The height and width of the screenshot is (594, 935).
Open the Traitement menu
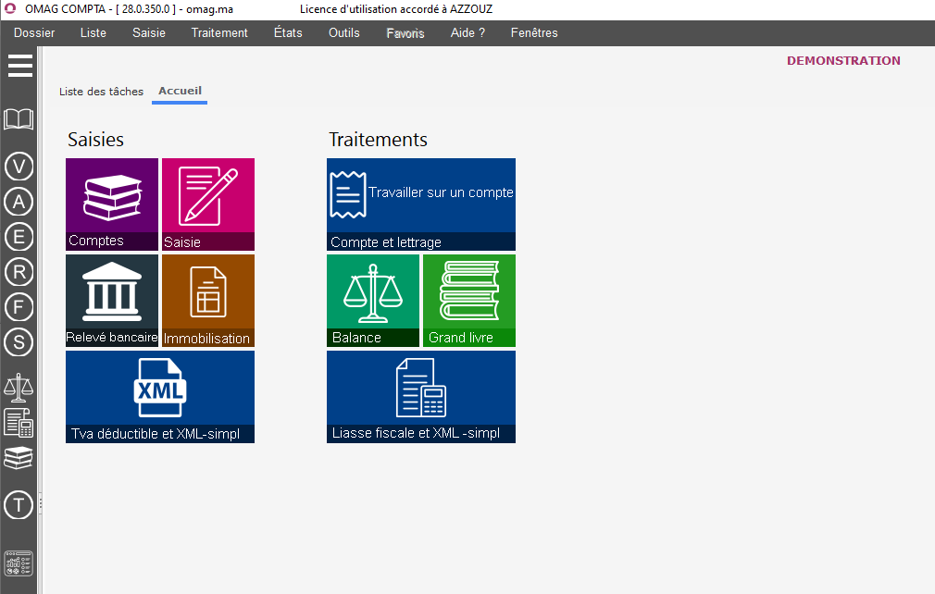pyautogui.click(x=219, y=33)
